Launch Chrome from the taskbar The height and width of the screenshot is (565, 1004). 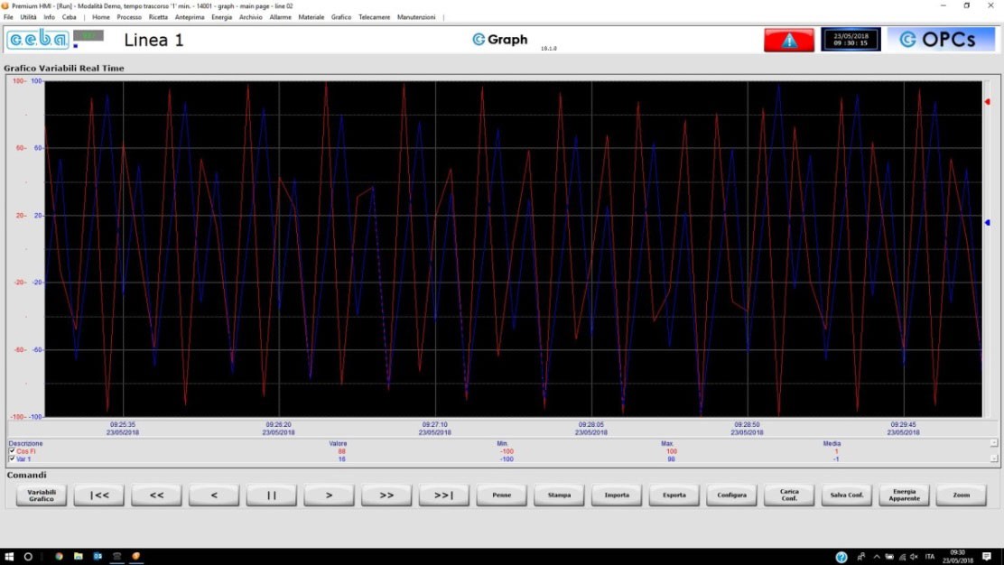point(59,557)
